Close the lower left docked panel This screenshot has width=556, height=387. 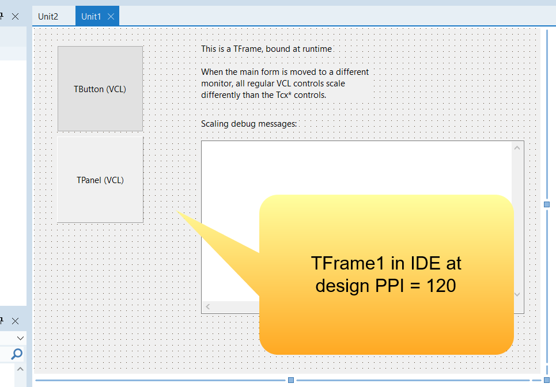point(15,321)
